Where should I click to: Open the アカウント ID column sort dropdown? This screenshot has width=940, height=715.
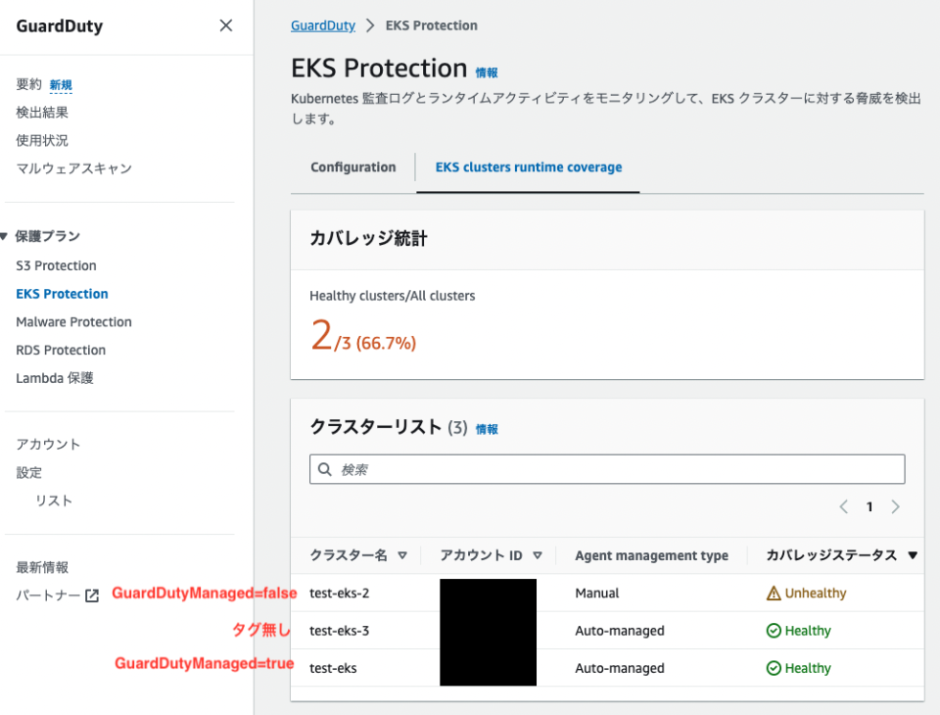(x=538, y=555)
